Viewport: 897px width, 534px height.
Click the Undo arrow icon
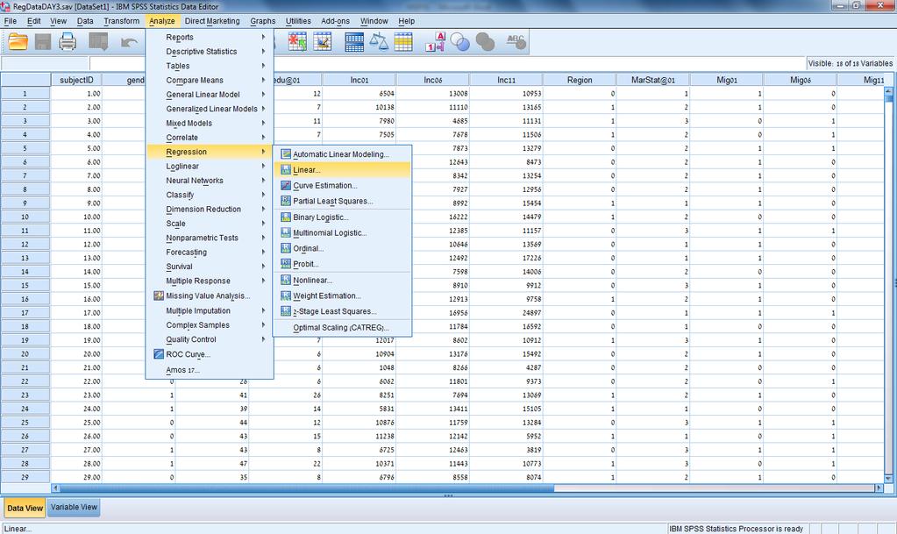[129, 42]
